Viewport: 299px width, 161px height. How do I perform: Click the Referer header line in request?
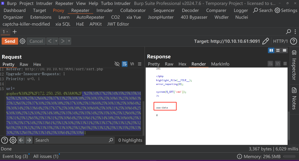55,69
